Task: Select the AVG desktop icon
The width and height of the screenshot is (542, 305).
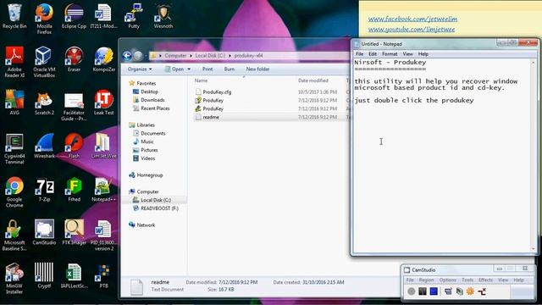Action: (14, 103)
